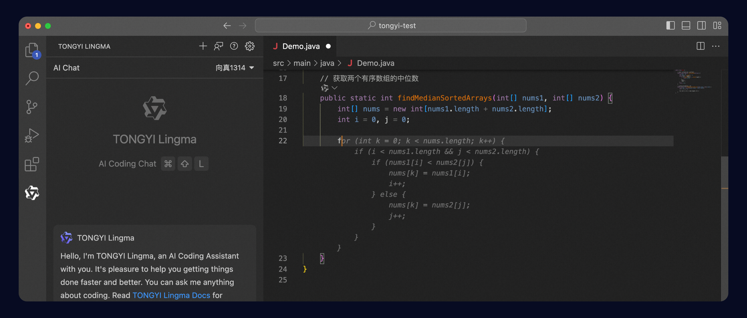Open TONGYI Lingma settings gear
The height and width of the screenshot is (318, 747).
click(250, 46)
